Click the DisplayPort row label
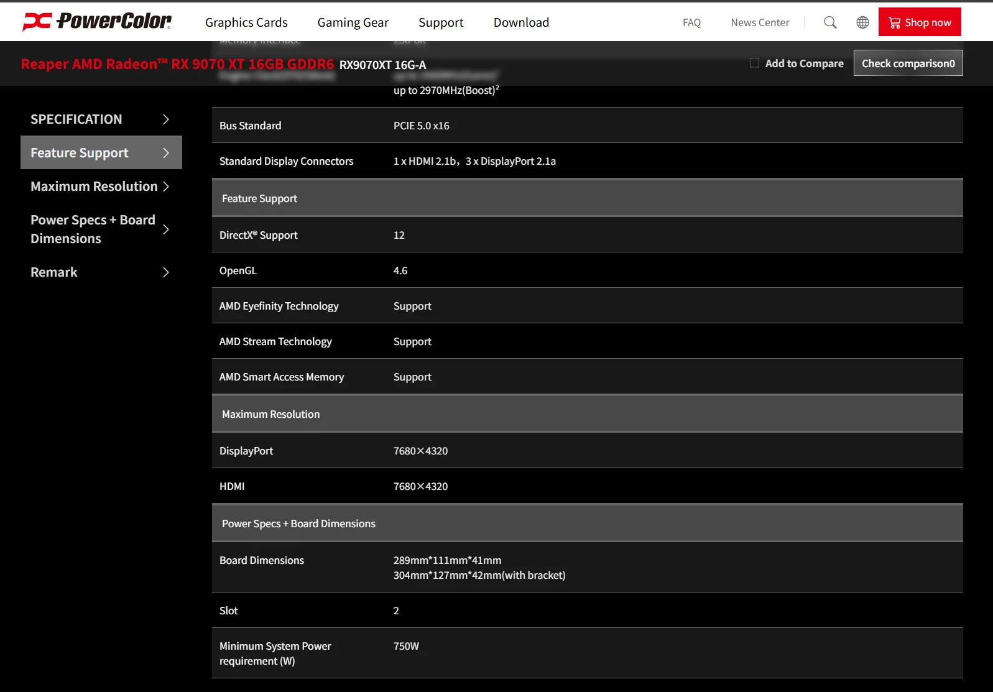 click(x=246, y=451)
